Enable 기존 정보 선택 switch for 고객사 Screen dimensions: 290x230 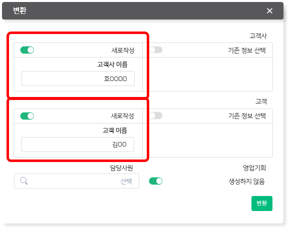pos(156,50)
